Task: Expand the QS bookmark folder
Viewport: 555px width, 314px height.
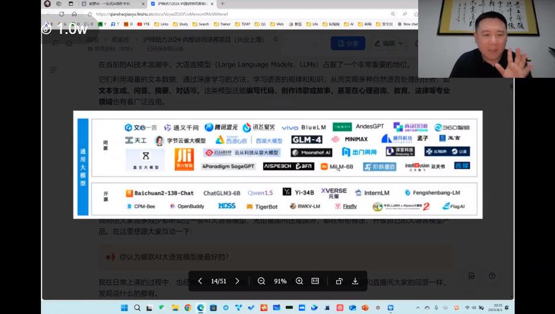Action: [x=260, y=24]
